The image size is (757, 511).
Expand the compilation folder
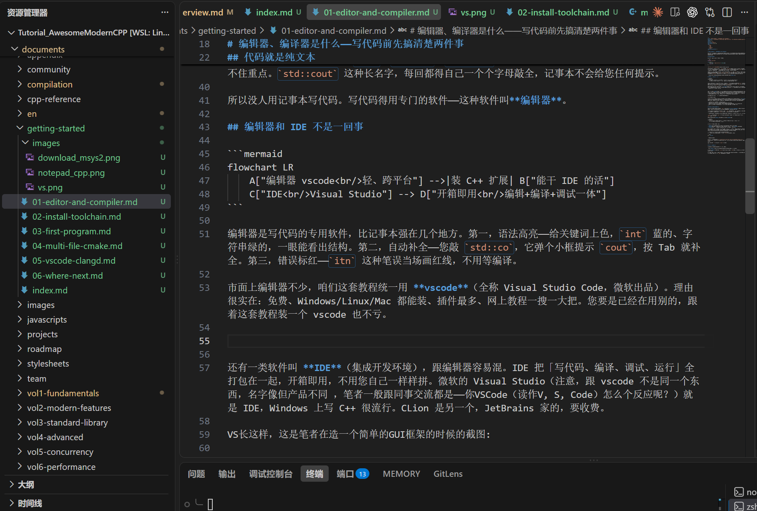[20, 84]
